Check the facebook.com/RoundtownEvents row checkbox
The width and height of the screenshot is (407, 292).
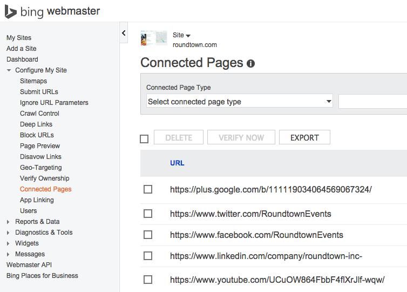point(148,235)
